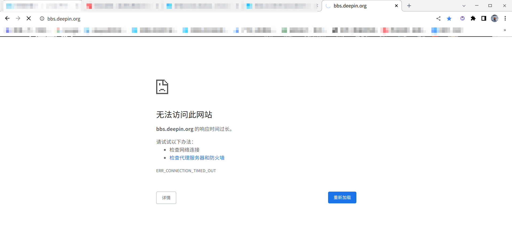Screen dimensions: 512x234
Task: Click the forward navigation arrow
Action: 18,18
